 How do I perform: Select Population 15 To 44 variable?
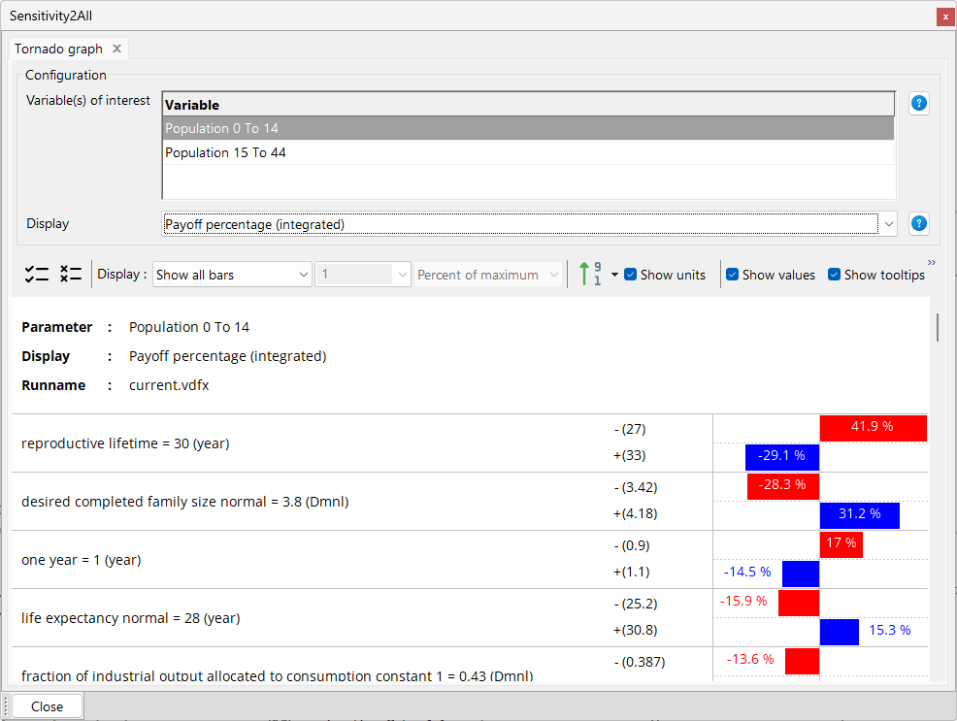click(225, 152)
